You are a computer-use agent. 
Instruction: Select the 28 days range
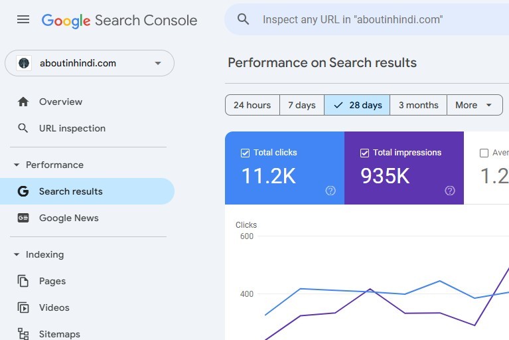coord(357,105)
